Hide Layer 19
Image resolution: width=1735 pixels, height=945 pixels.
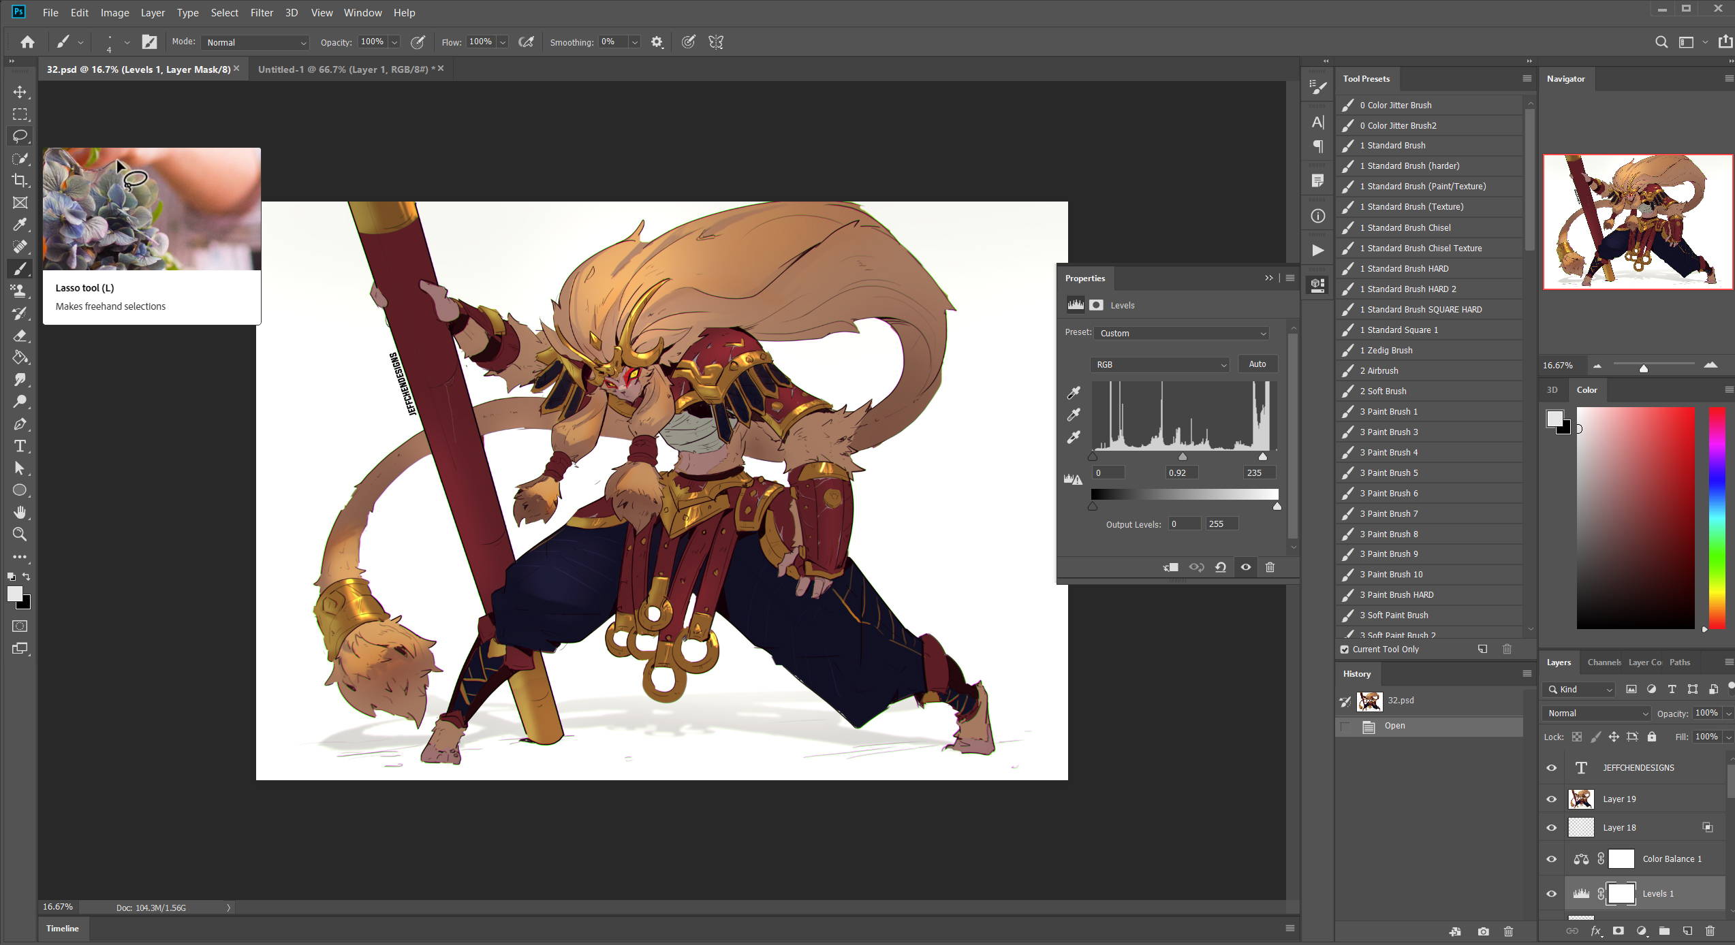pos(1552,799)
